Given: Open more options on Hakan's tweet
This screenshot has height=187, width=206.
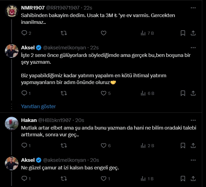Looking at the screenshot, I should click(193, 120).
